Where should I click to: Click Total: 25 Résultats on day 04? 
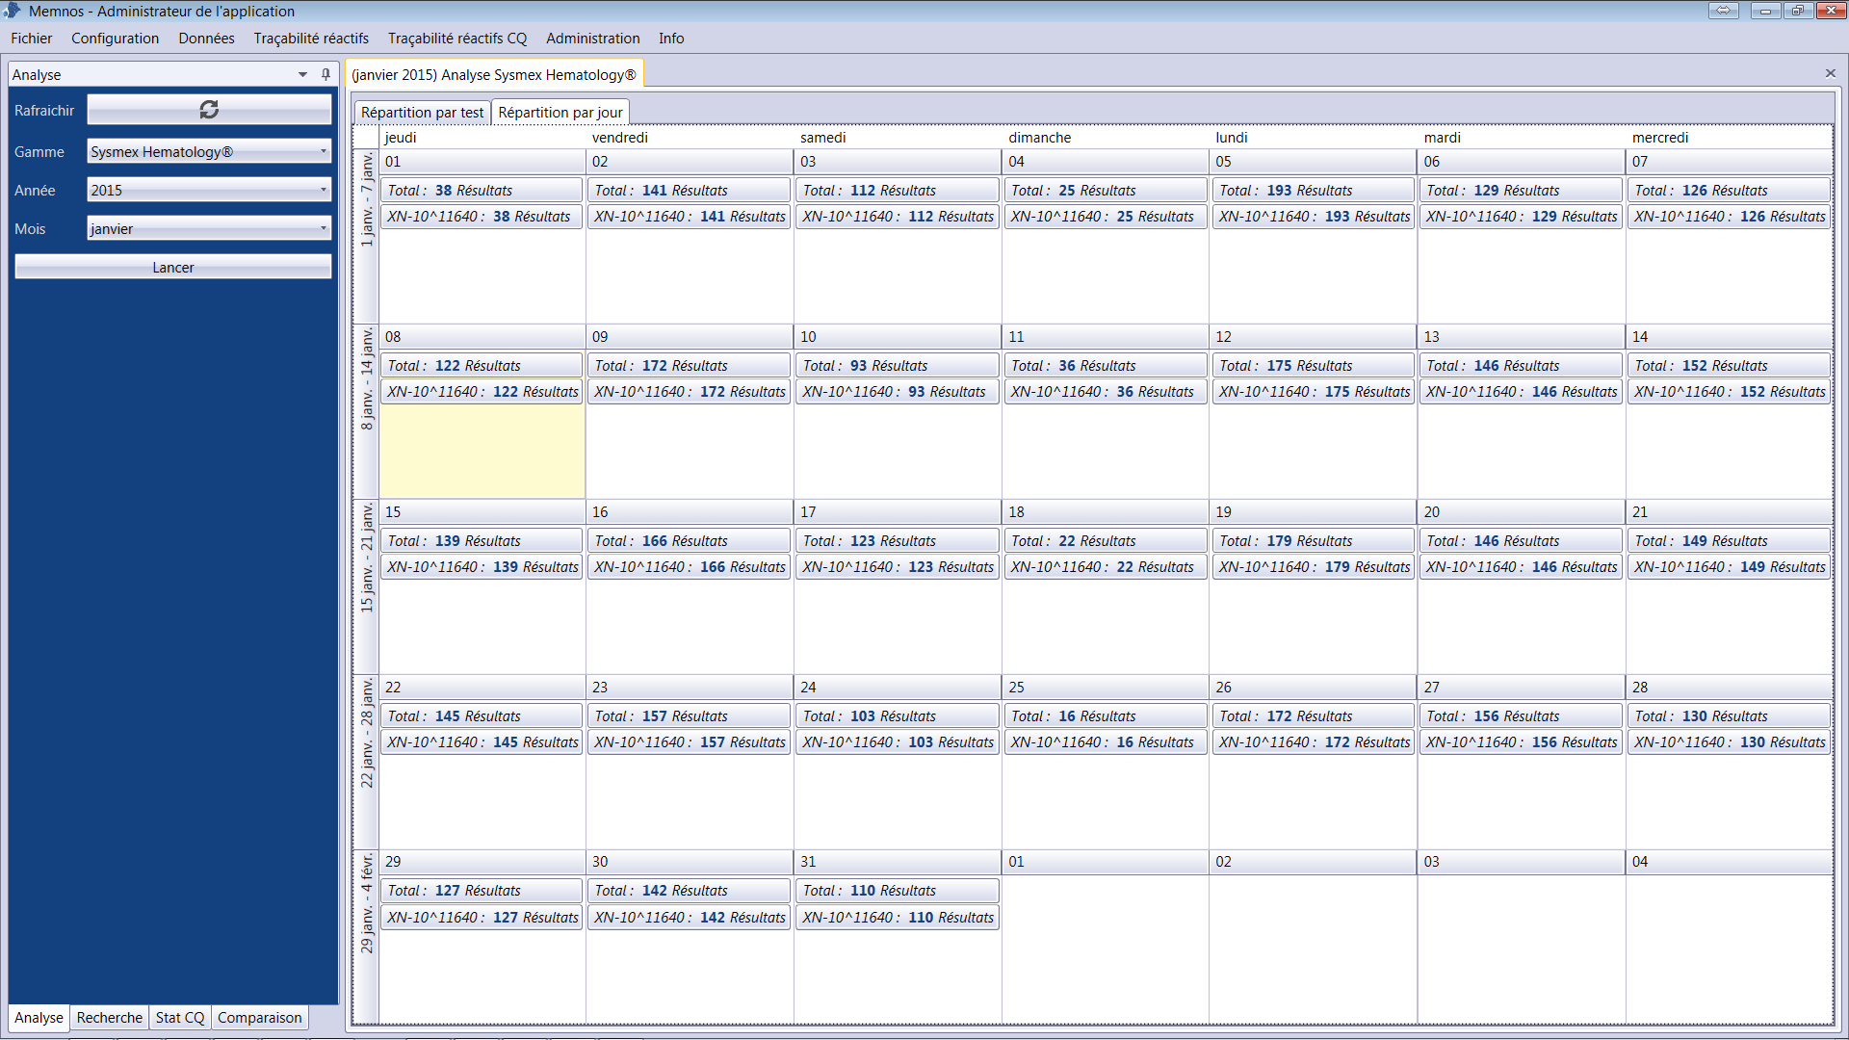[x=1106, y=190]
